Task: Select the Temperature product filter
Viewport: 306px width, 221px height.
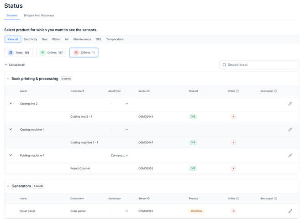Action: [x=115, y=39]
